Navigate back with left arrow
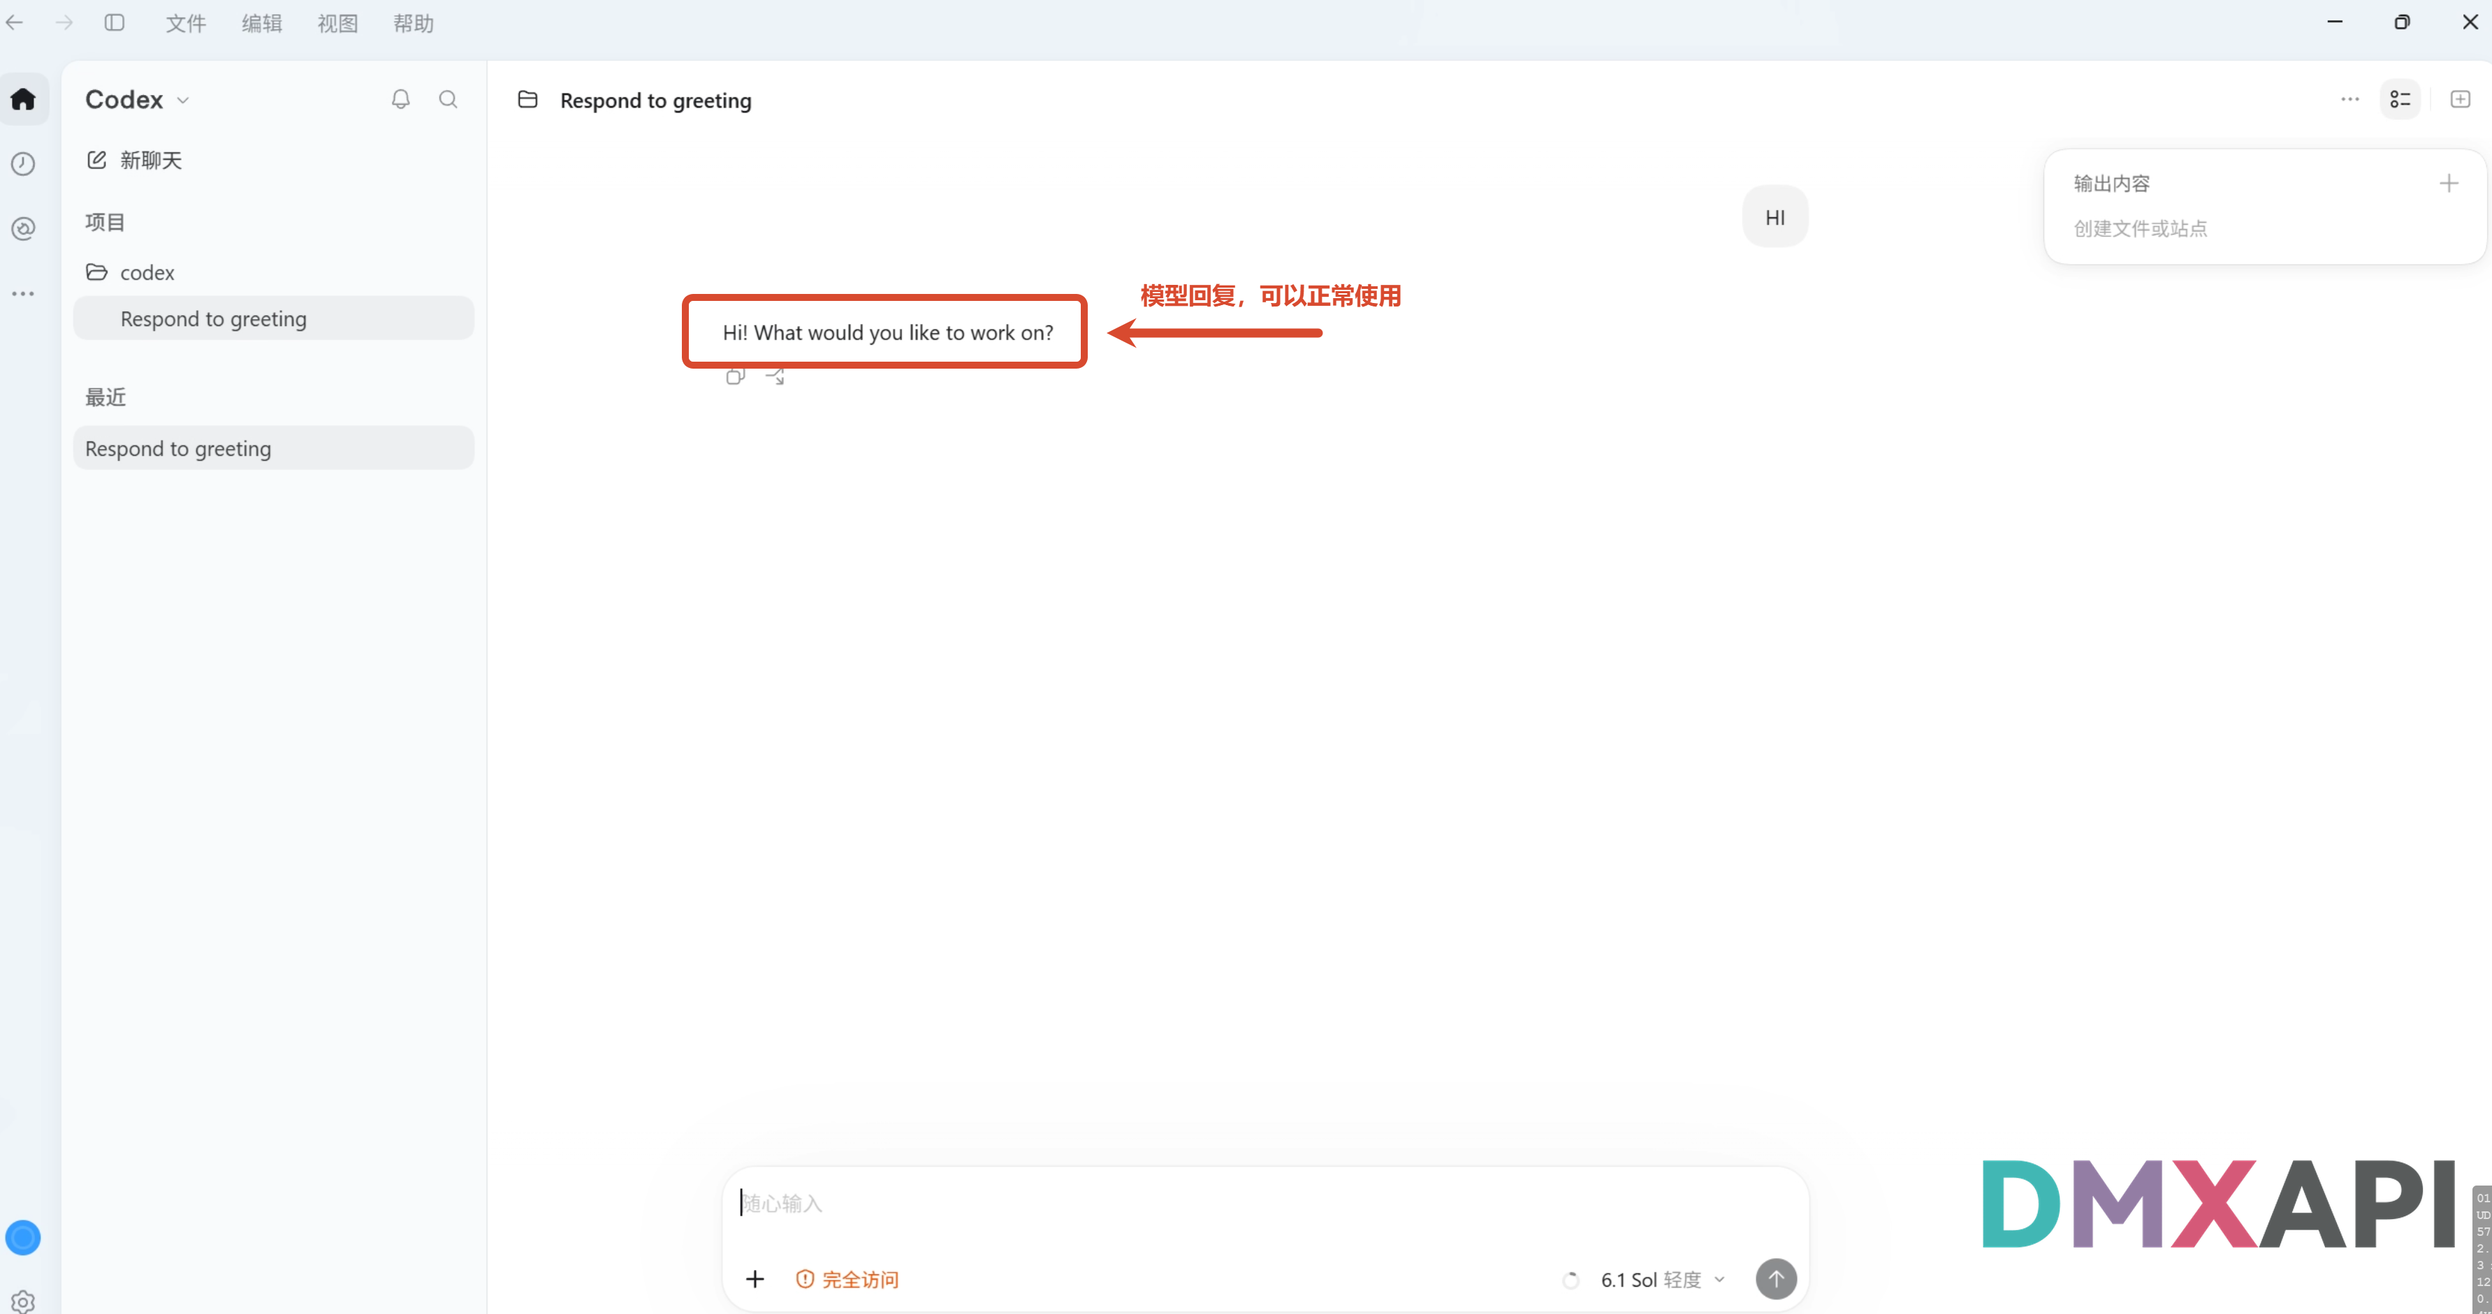The image size is (2492, 1314). pos(15,22)
